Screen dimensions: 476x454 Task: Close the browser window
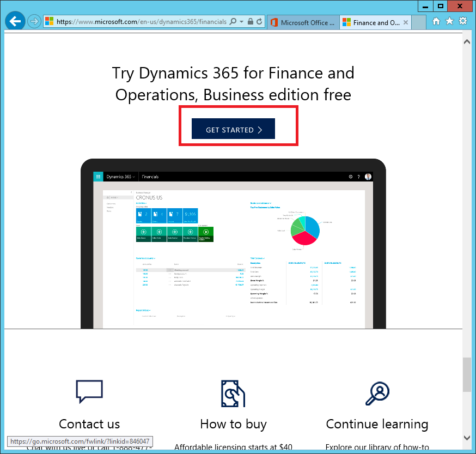point(460,6)
